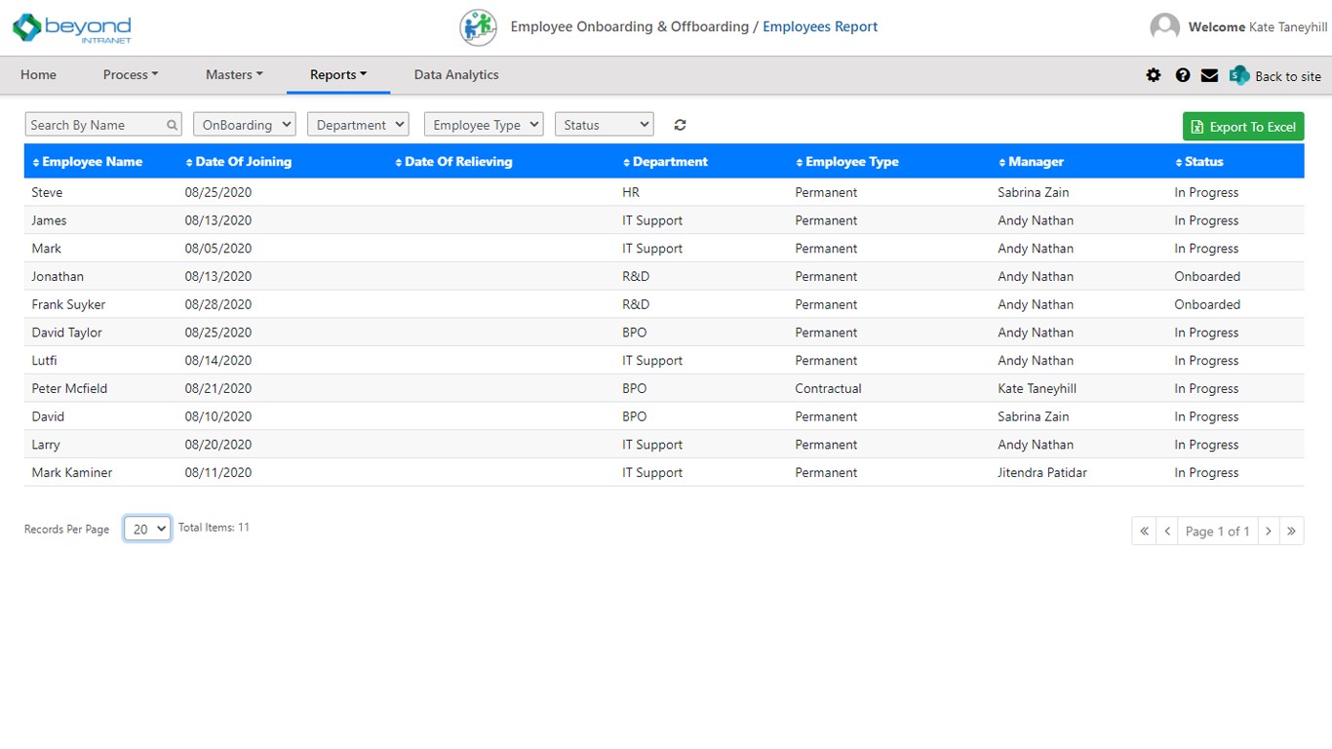
Task: Sort by Manager column
Action: coord(1031,162)
